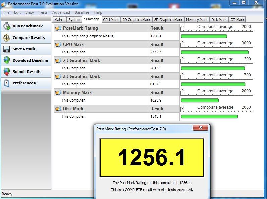
Task: Select the Disk Mark result value 1543.1
Action: 156,117
